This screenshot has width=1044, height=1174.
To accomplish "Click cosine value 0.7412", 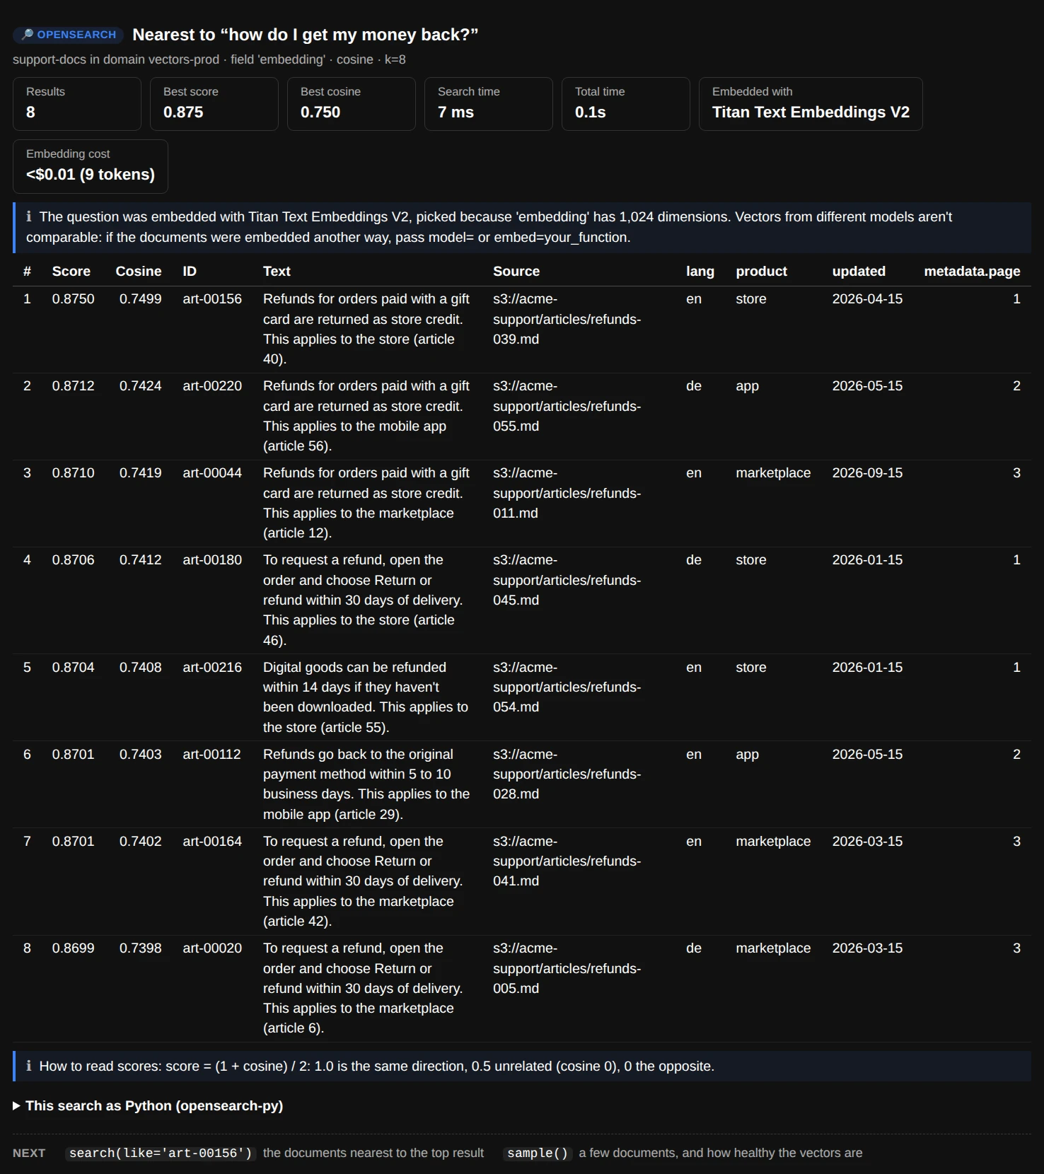I will (140, 560).
